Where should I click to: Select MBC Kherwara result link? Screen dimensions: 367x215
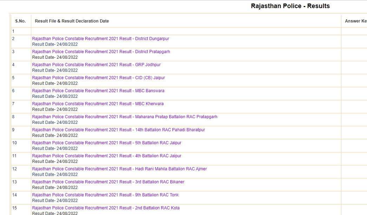pyautogui.click(x=98, y=104)
